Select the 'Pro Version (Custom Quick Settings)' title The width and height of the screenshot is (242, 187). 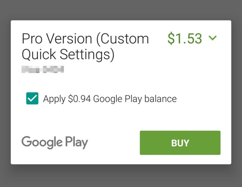click(85, 47)
